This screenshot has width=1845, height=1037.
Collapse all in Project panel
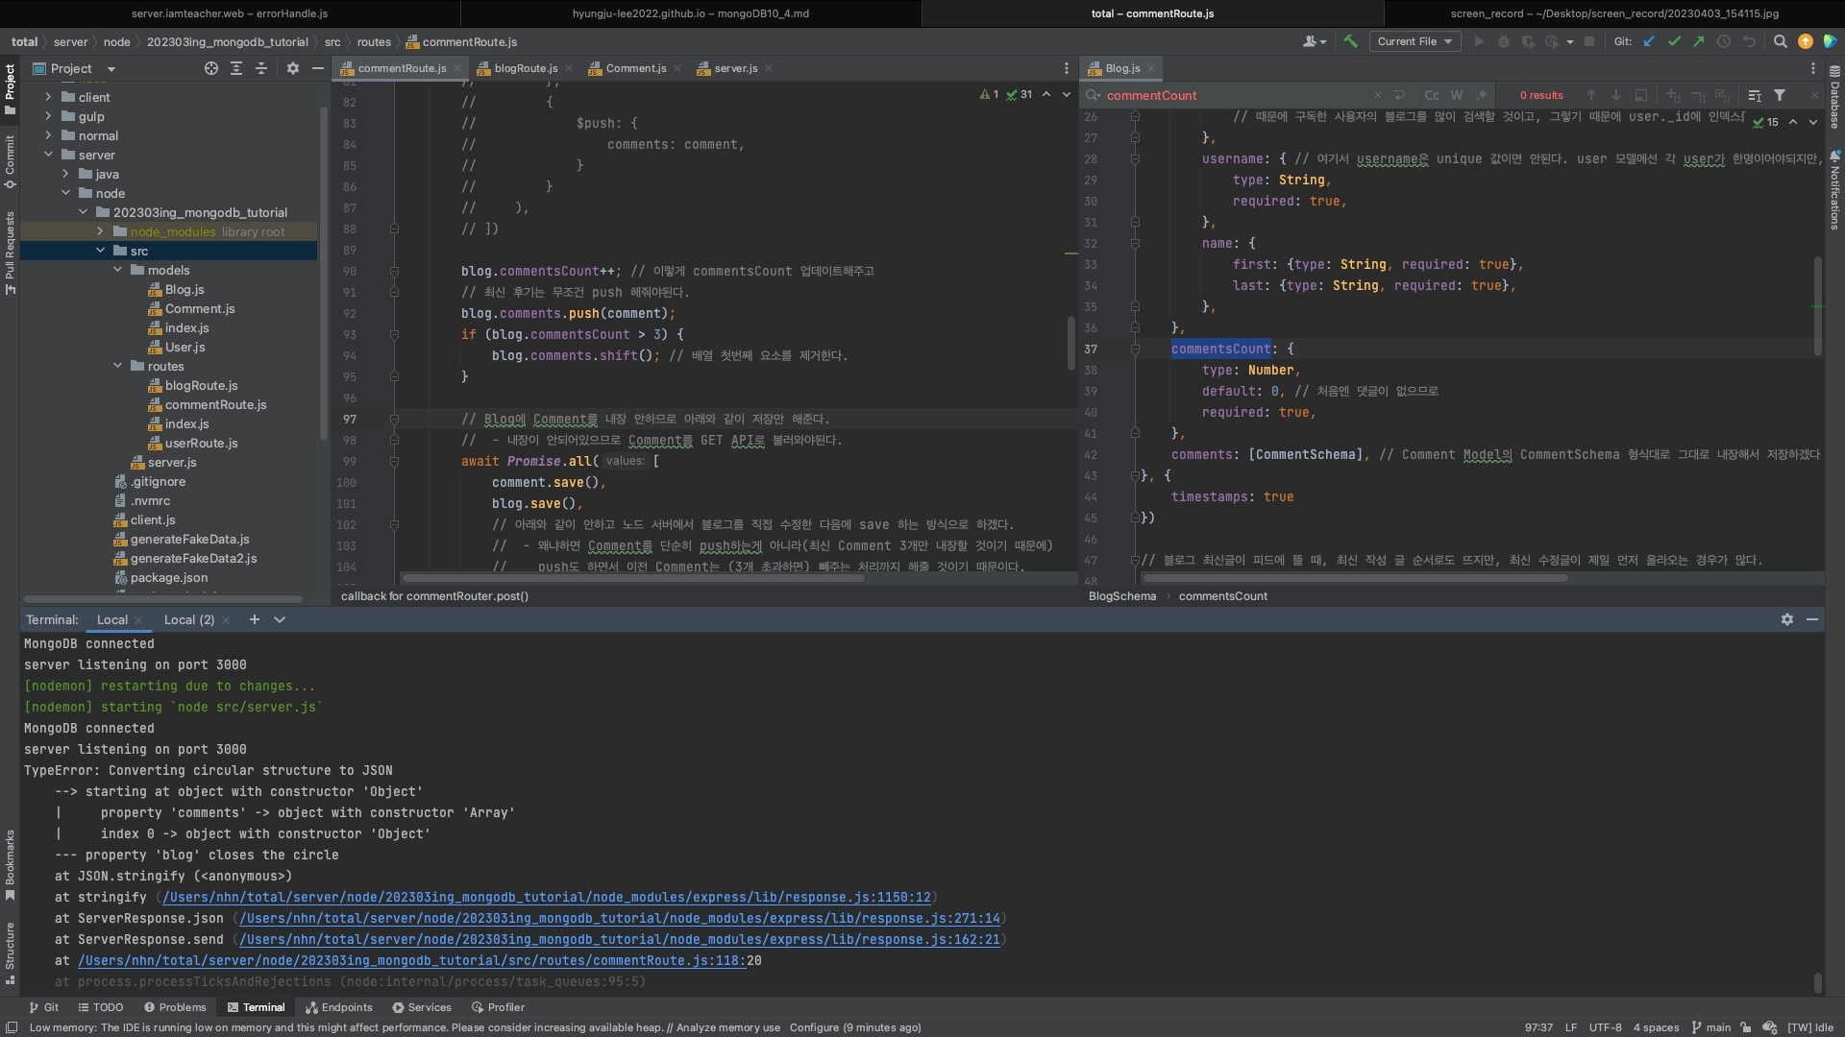pos(261,68)
